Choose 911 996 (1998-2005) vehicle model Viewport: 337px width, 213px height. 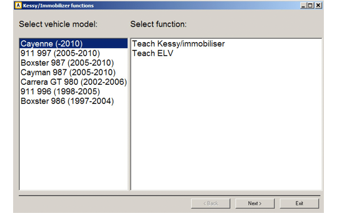coord(60,92)
